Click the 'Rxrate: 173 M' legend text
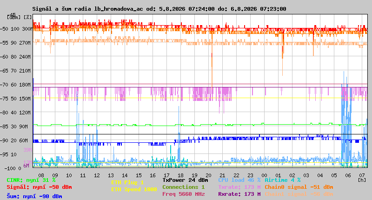The height and width of the screenshot is (200, 372). tap(239, 194)
